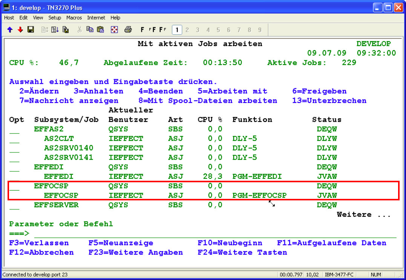The height and width of the screenshot is (280, 406).
Task: Click the blue up arrow toolbar icon
Action: (10, 29)
